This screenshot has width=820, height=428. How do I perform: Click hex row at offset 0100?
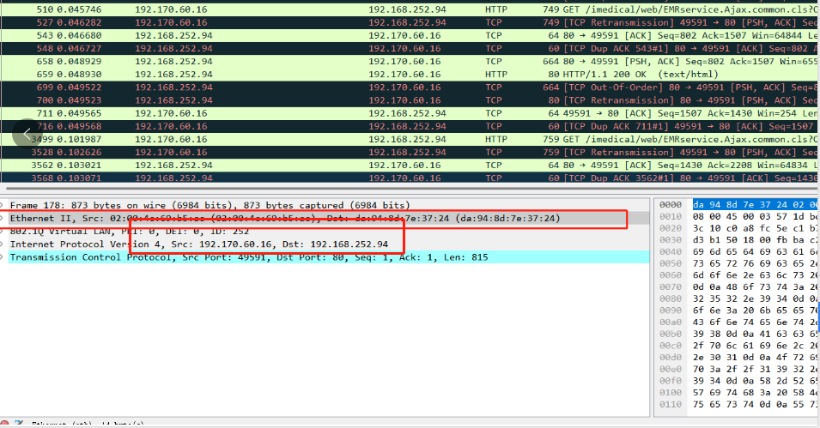click(737, 393)
